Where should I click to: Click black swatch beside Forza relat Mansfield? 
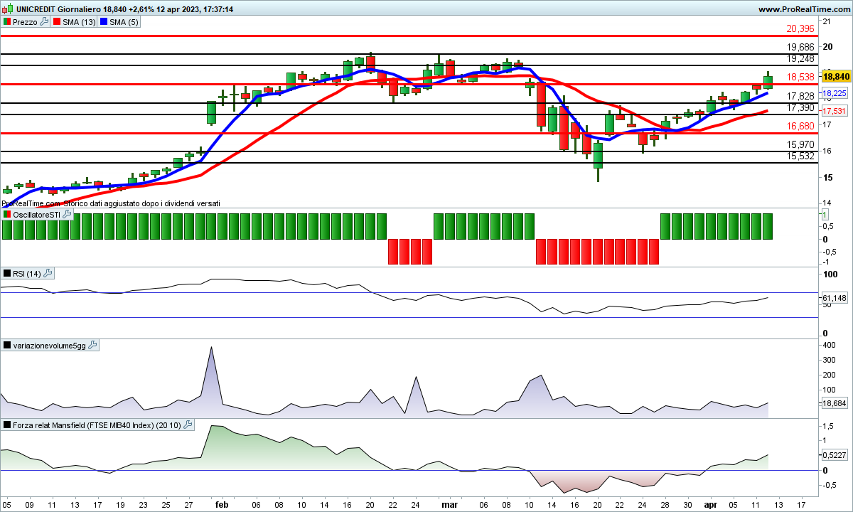point(8,425)
